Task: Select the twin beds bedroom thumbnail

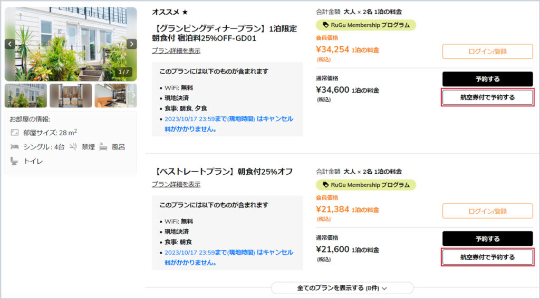Action: 71,95
